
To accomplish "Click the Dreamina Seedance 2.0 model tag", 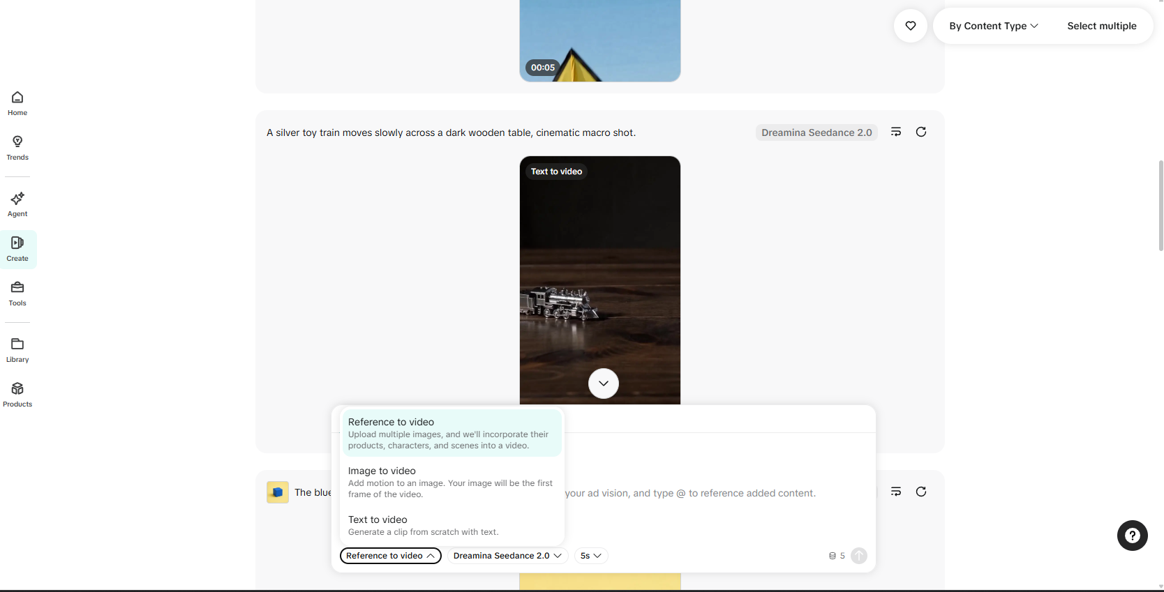I will 816,132.
